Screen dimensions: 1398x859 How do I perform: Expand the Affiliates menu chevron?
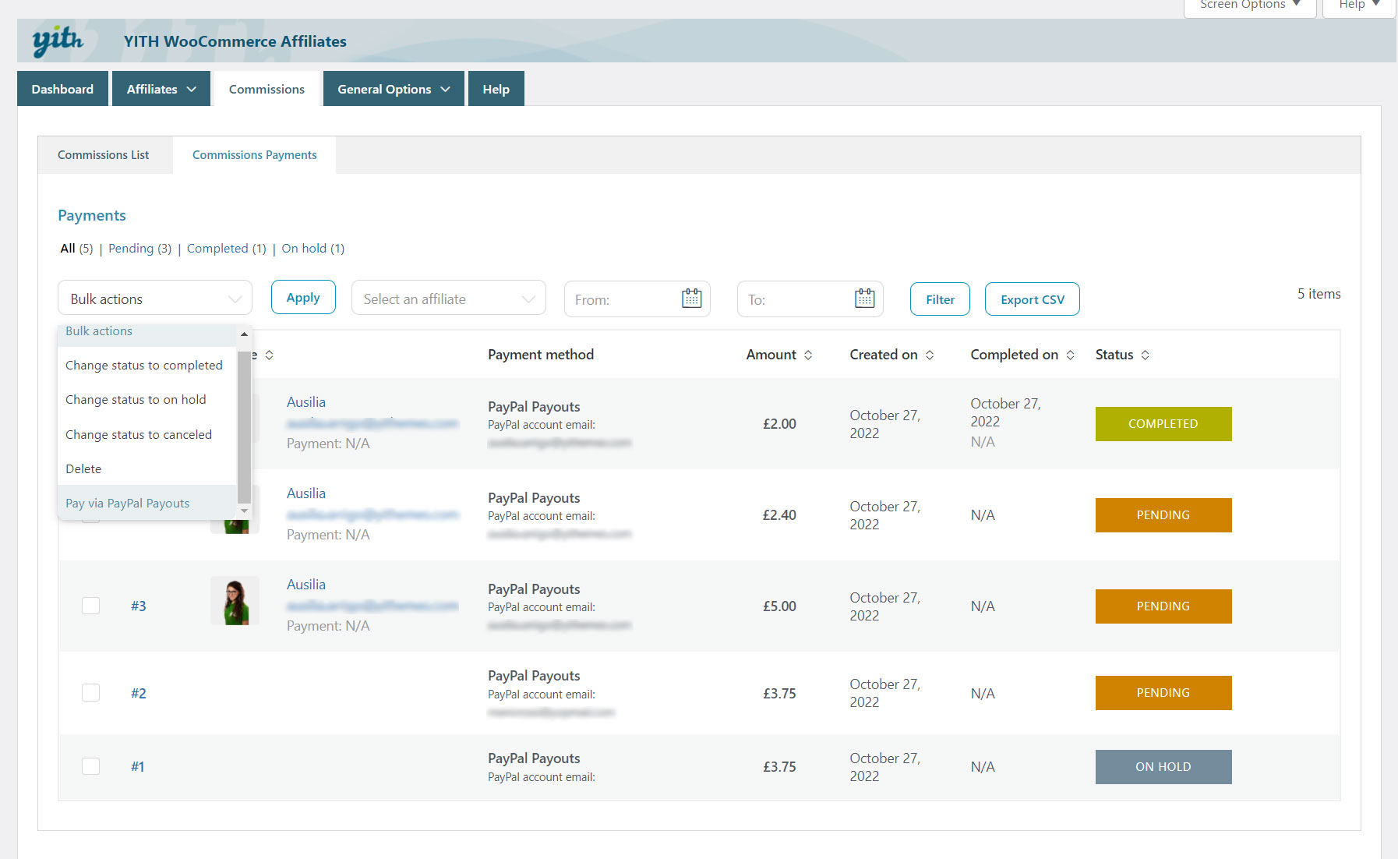pos(192,89)
